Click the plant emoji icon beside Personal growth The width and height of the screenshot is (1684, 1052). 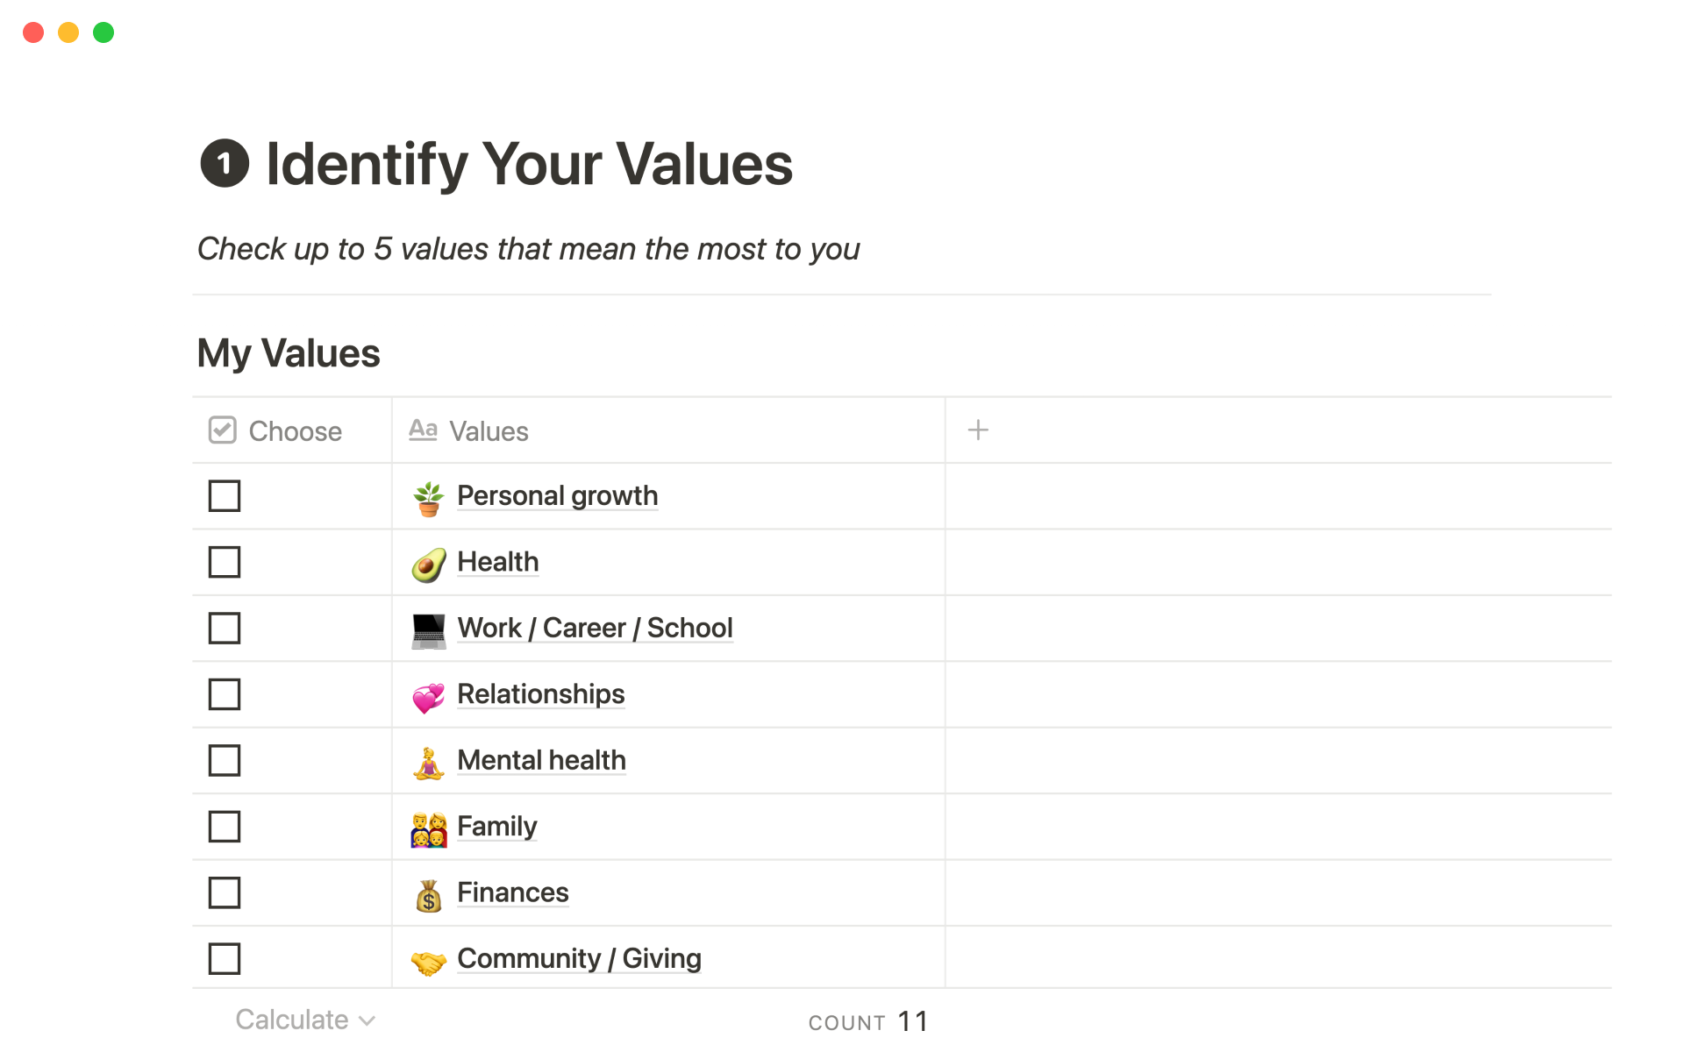click(428, 497)
